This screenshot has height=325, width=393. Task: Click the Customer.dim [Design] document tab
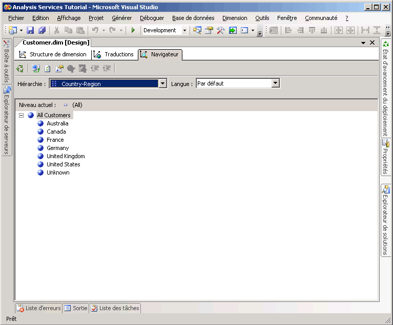56,42
